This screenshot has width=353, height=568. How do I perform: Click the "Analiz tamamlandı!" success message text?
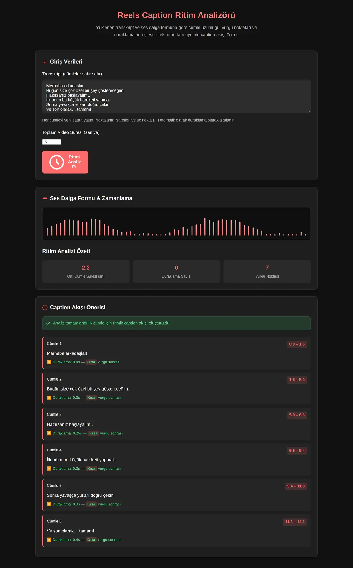click(x=111, y=323)
